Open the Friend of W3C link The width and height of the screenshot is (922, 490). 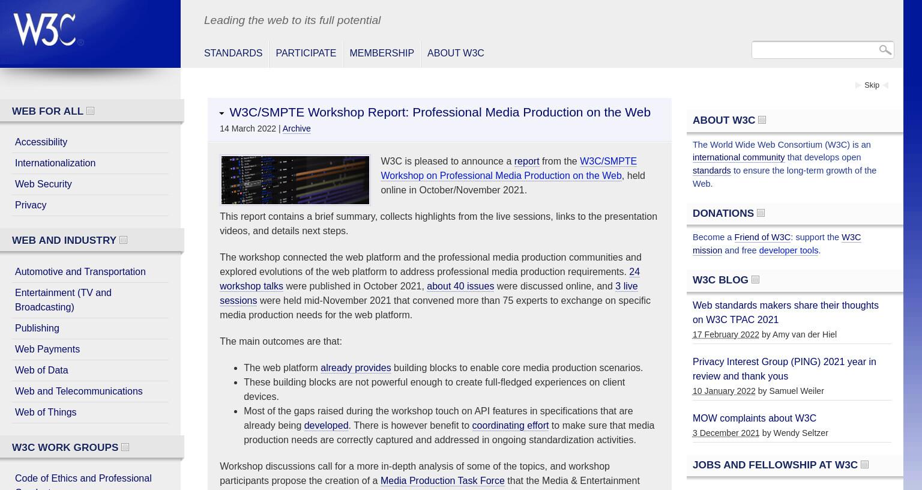(762, 238)
